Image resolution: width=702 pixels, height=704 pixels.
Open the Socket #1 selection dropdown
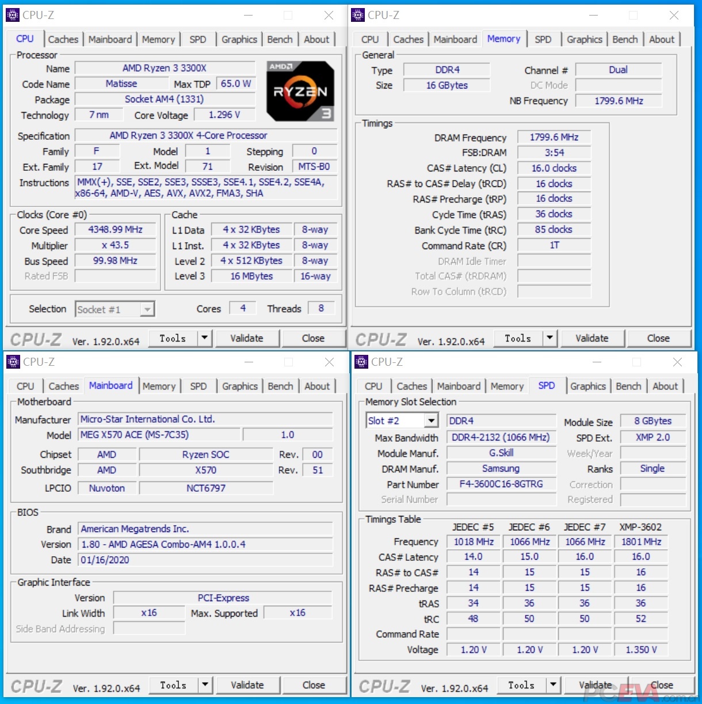click(x=148, y=309)
